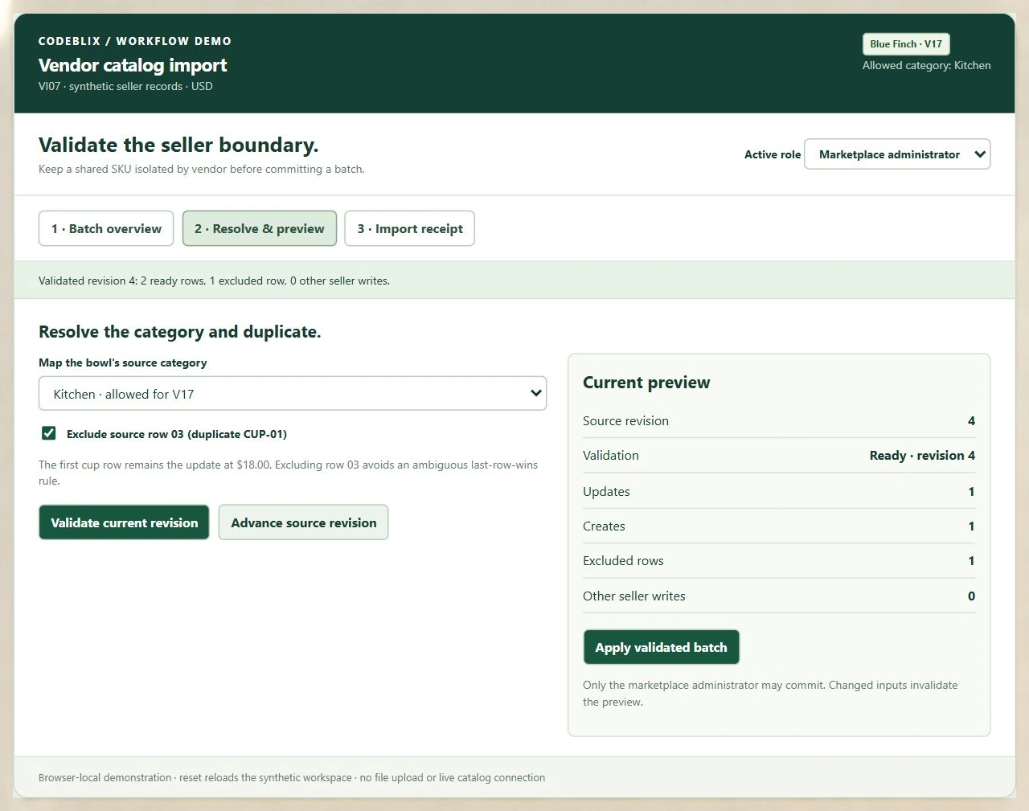Click the shared SKU isolation subtitle
The height and width of the screenshot is (811, 1029).
pos(202,170)
